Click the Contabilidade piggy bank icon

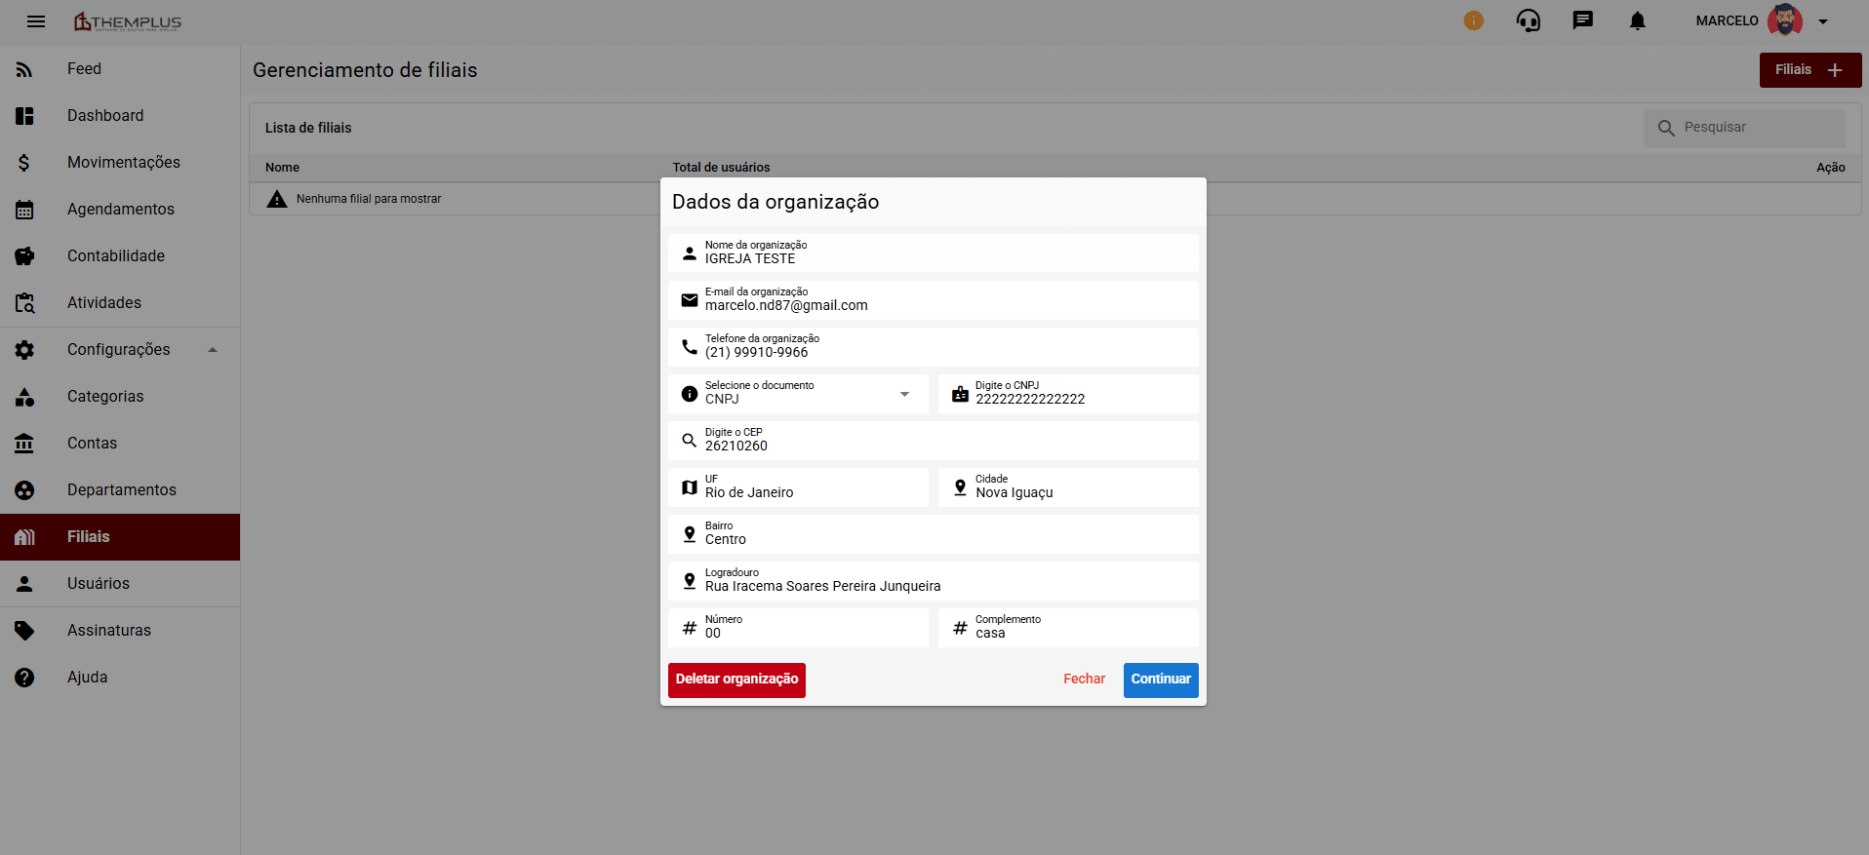24,256
